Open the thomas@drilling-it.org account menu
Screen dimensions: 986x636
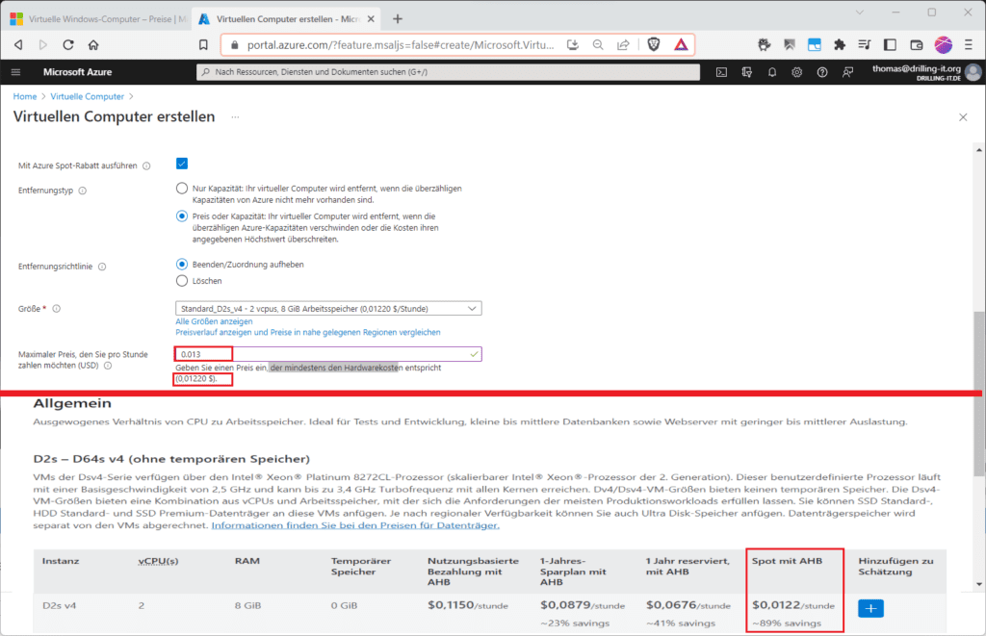coord(925,72)
